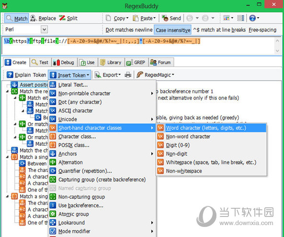Select Word character (letters, digits, etc.)
Image resolution: width=284 pixels, height=237 pixels.
[211, 128]
